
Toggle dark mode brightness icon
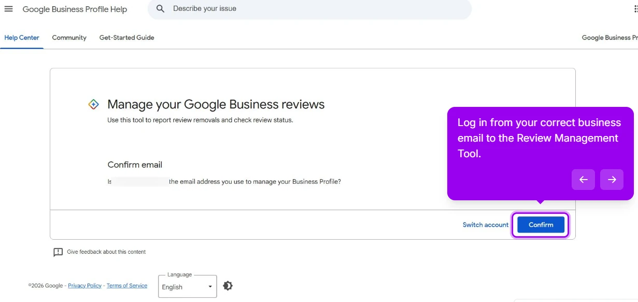[228, 286]
